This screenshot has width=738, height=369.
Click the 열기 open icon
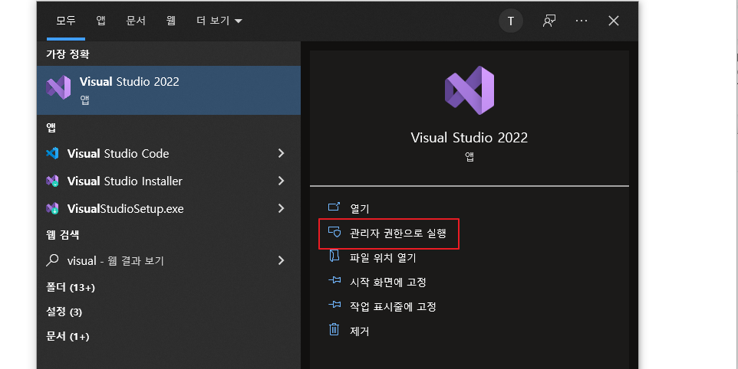[334, 207]
